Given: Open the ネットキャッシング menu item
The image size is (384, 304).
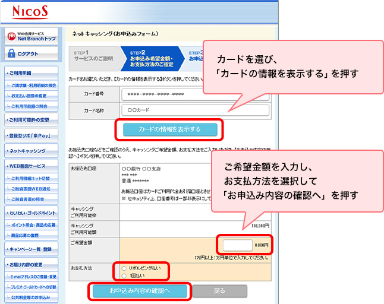Looking at the screenshot, I should pyautogui.click(x=31, y=151).
